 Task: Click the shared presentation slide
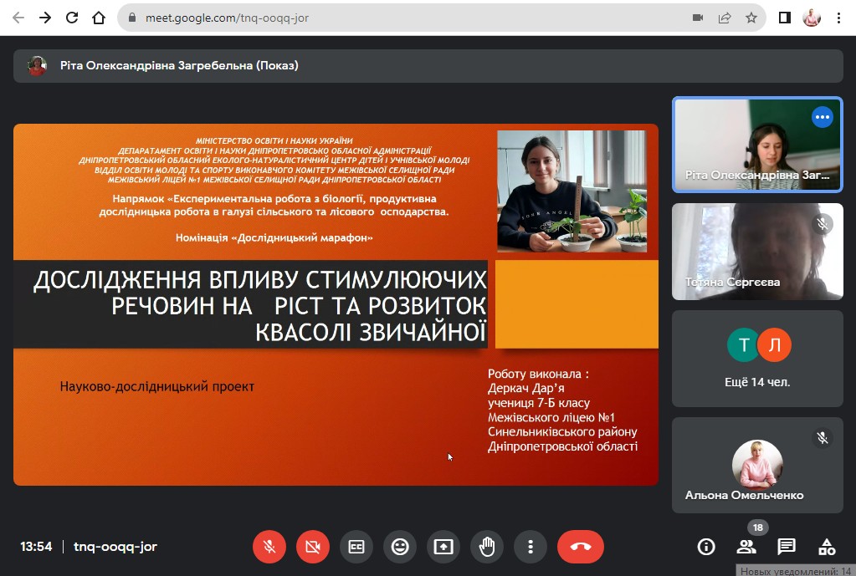point(335,305)
